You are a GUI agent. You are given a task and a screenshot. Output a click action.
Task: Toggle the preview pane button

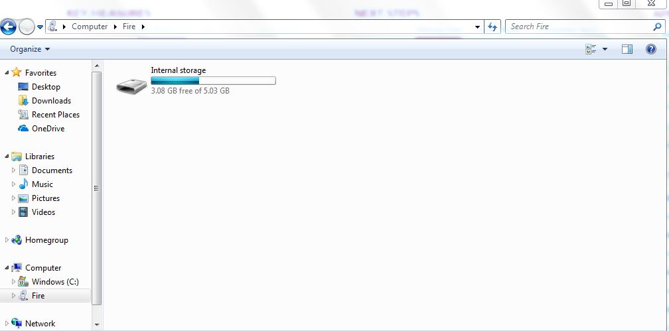pyautogui.click(x=627, y=49)
